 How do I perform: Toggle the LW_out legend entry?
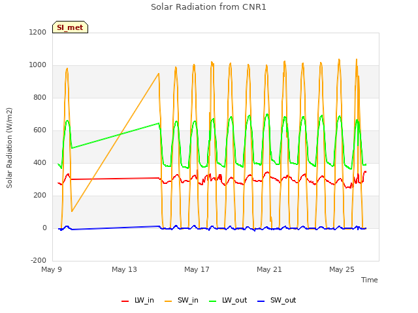228,300
